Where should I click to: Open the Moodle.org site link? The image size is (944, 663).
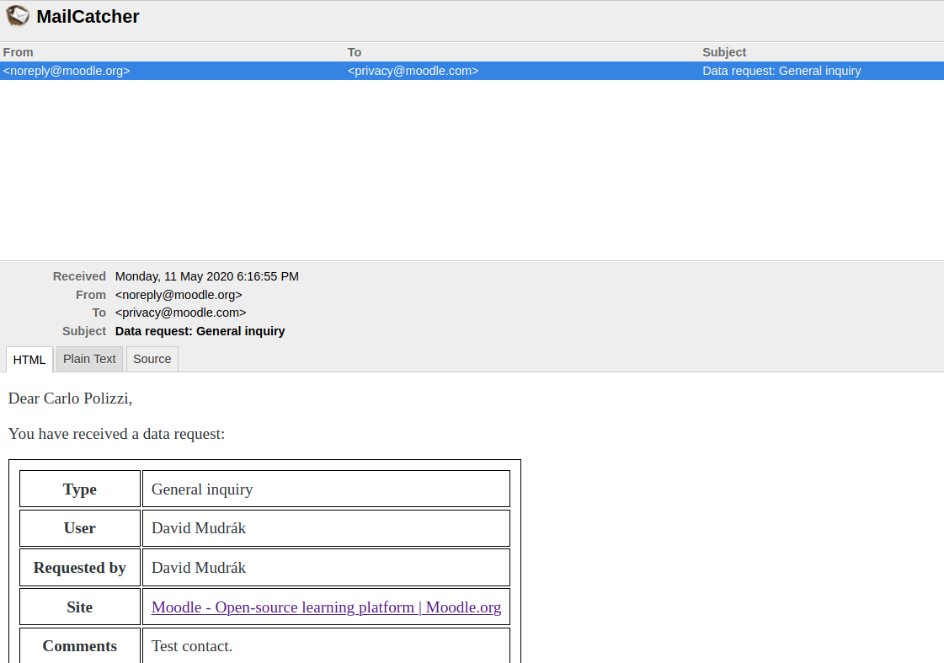coord(326,607)
